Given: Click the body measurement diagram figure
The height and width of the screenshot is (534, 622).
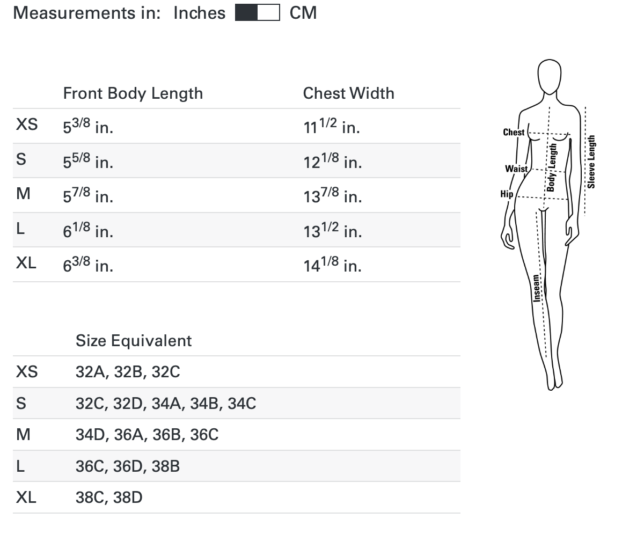Looking at the screenshot, I should [x=548, y=224].
